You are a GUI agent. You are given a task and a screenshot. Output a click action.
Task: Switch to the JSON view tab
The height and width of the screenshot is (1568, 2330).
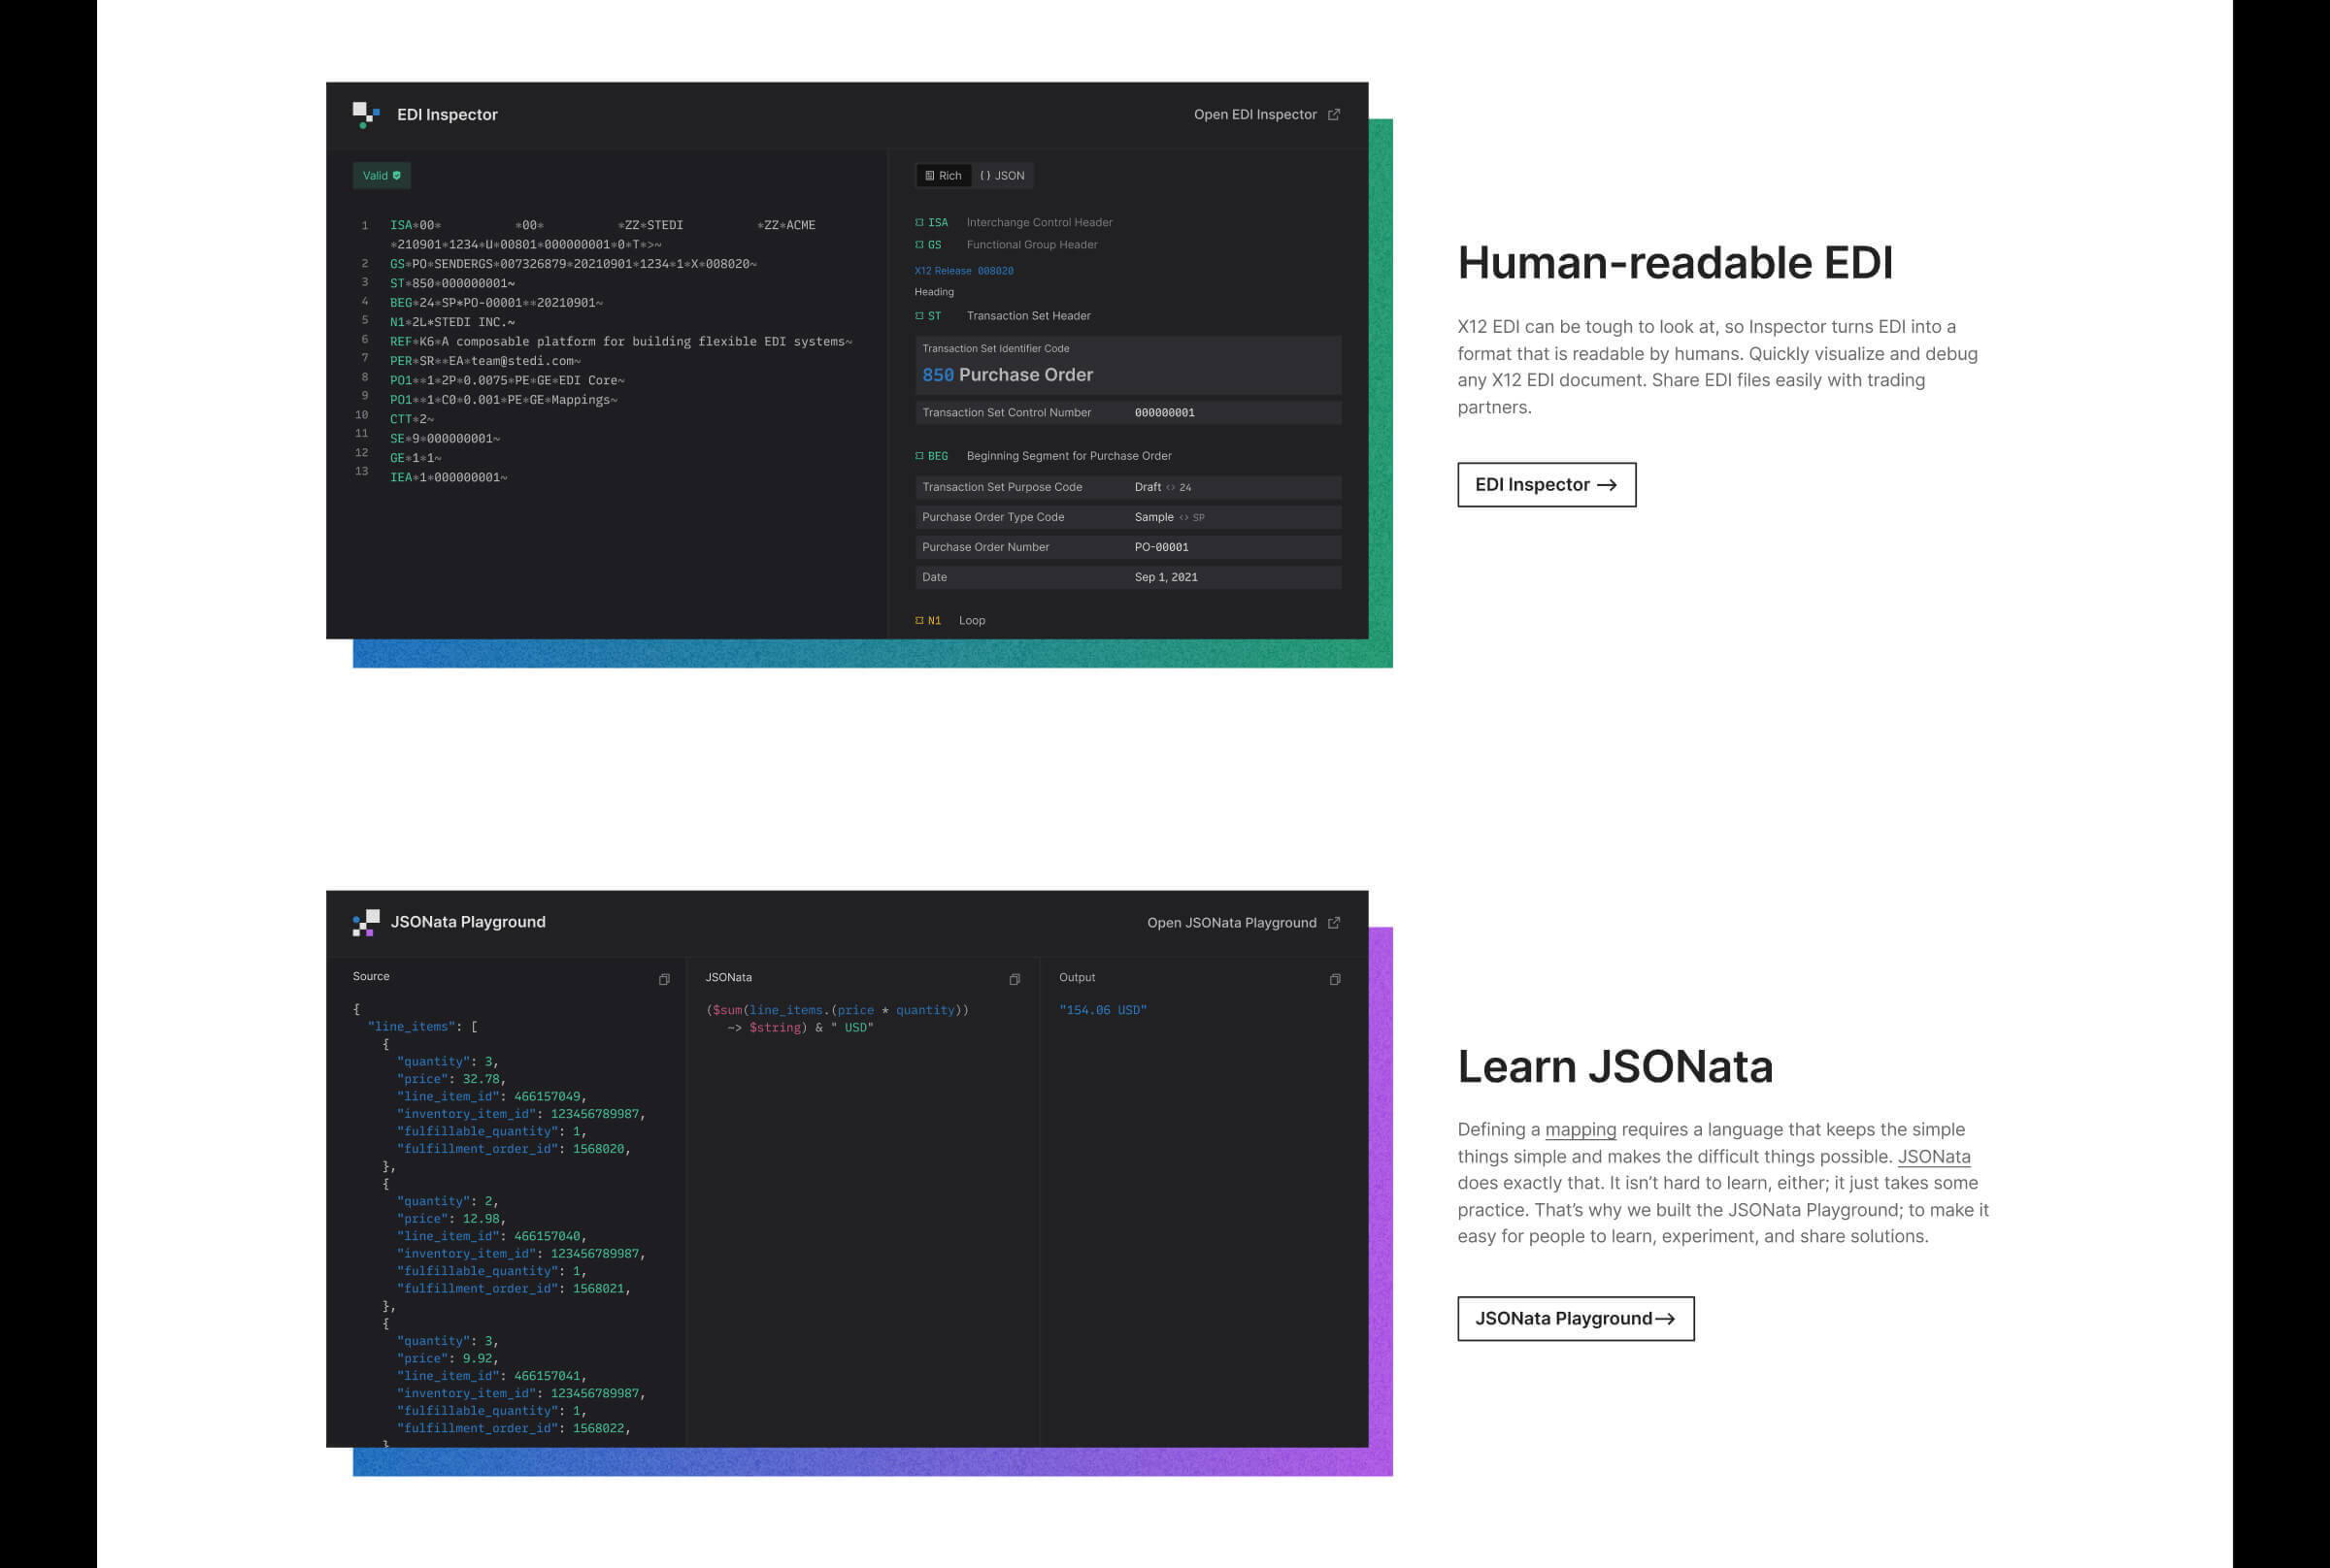click(1003, 176)
